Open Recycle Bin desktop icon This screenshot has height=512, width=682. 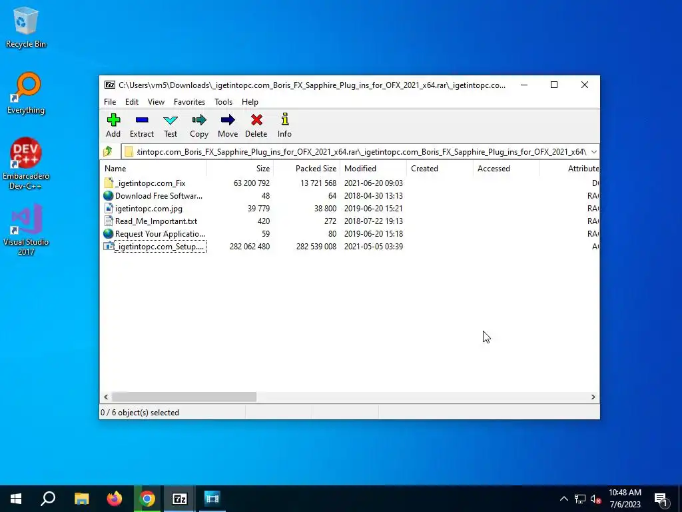(x=26, y=27)
